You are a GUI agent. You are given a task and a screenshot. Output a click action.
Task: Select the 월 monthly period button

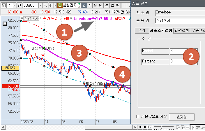point(95,5)
